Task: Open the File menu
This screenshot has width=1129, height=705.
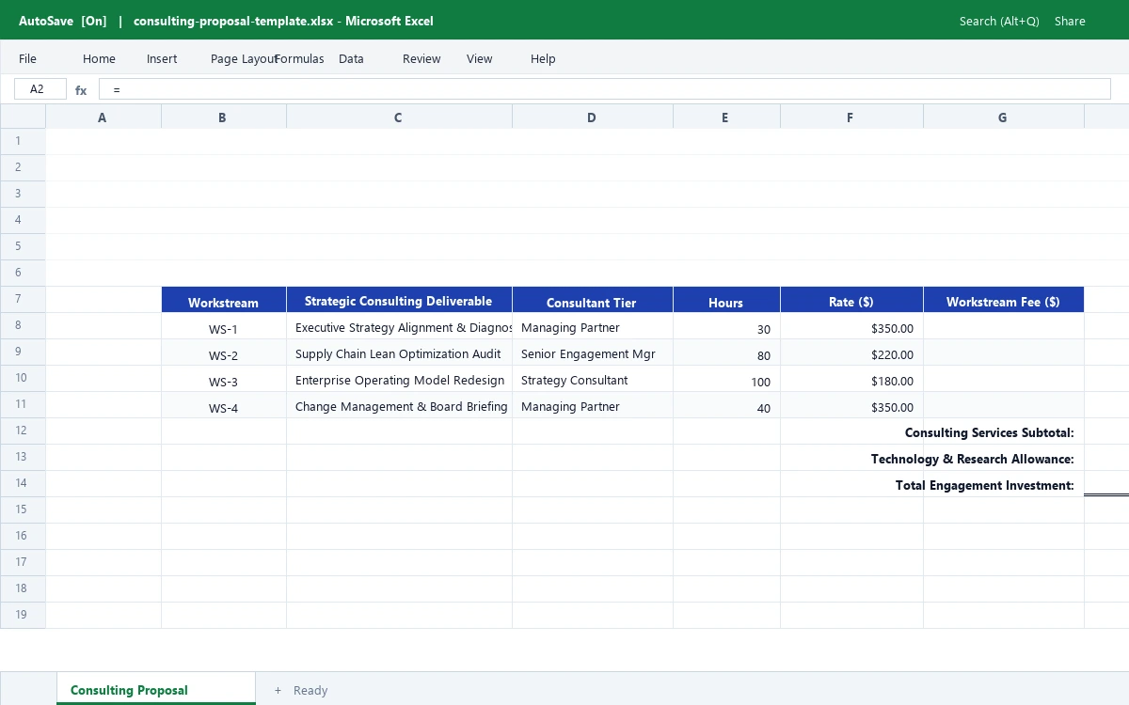Action: click(27, 58)
